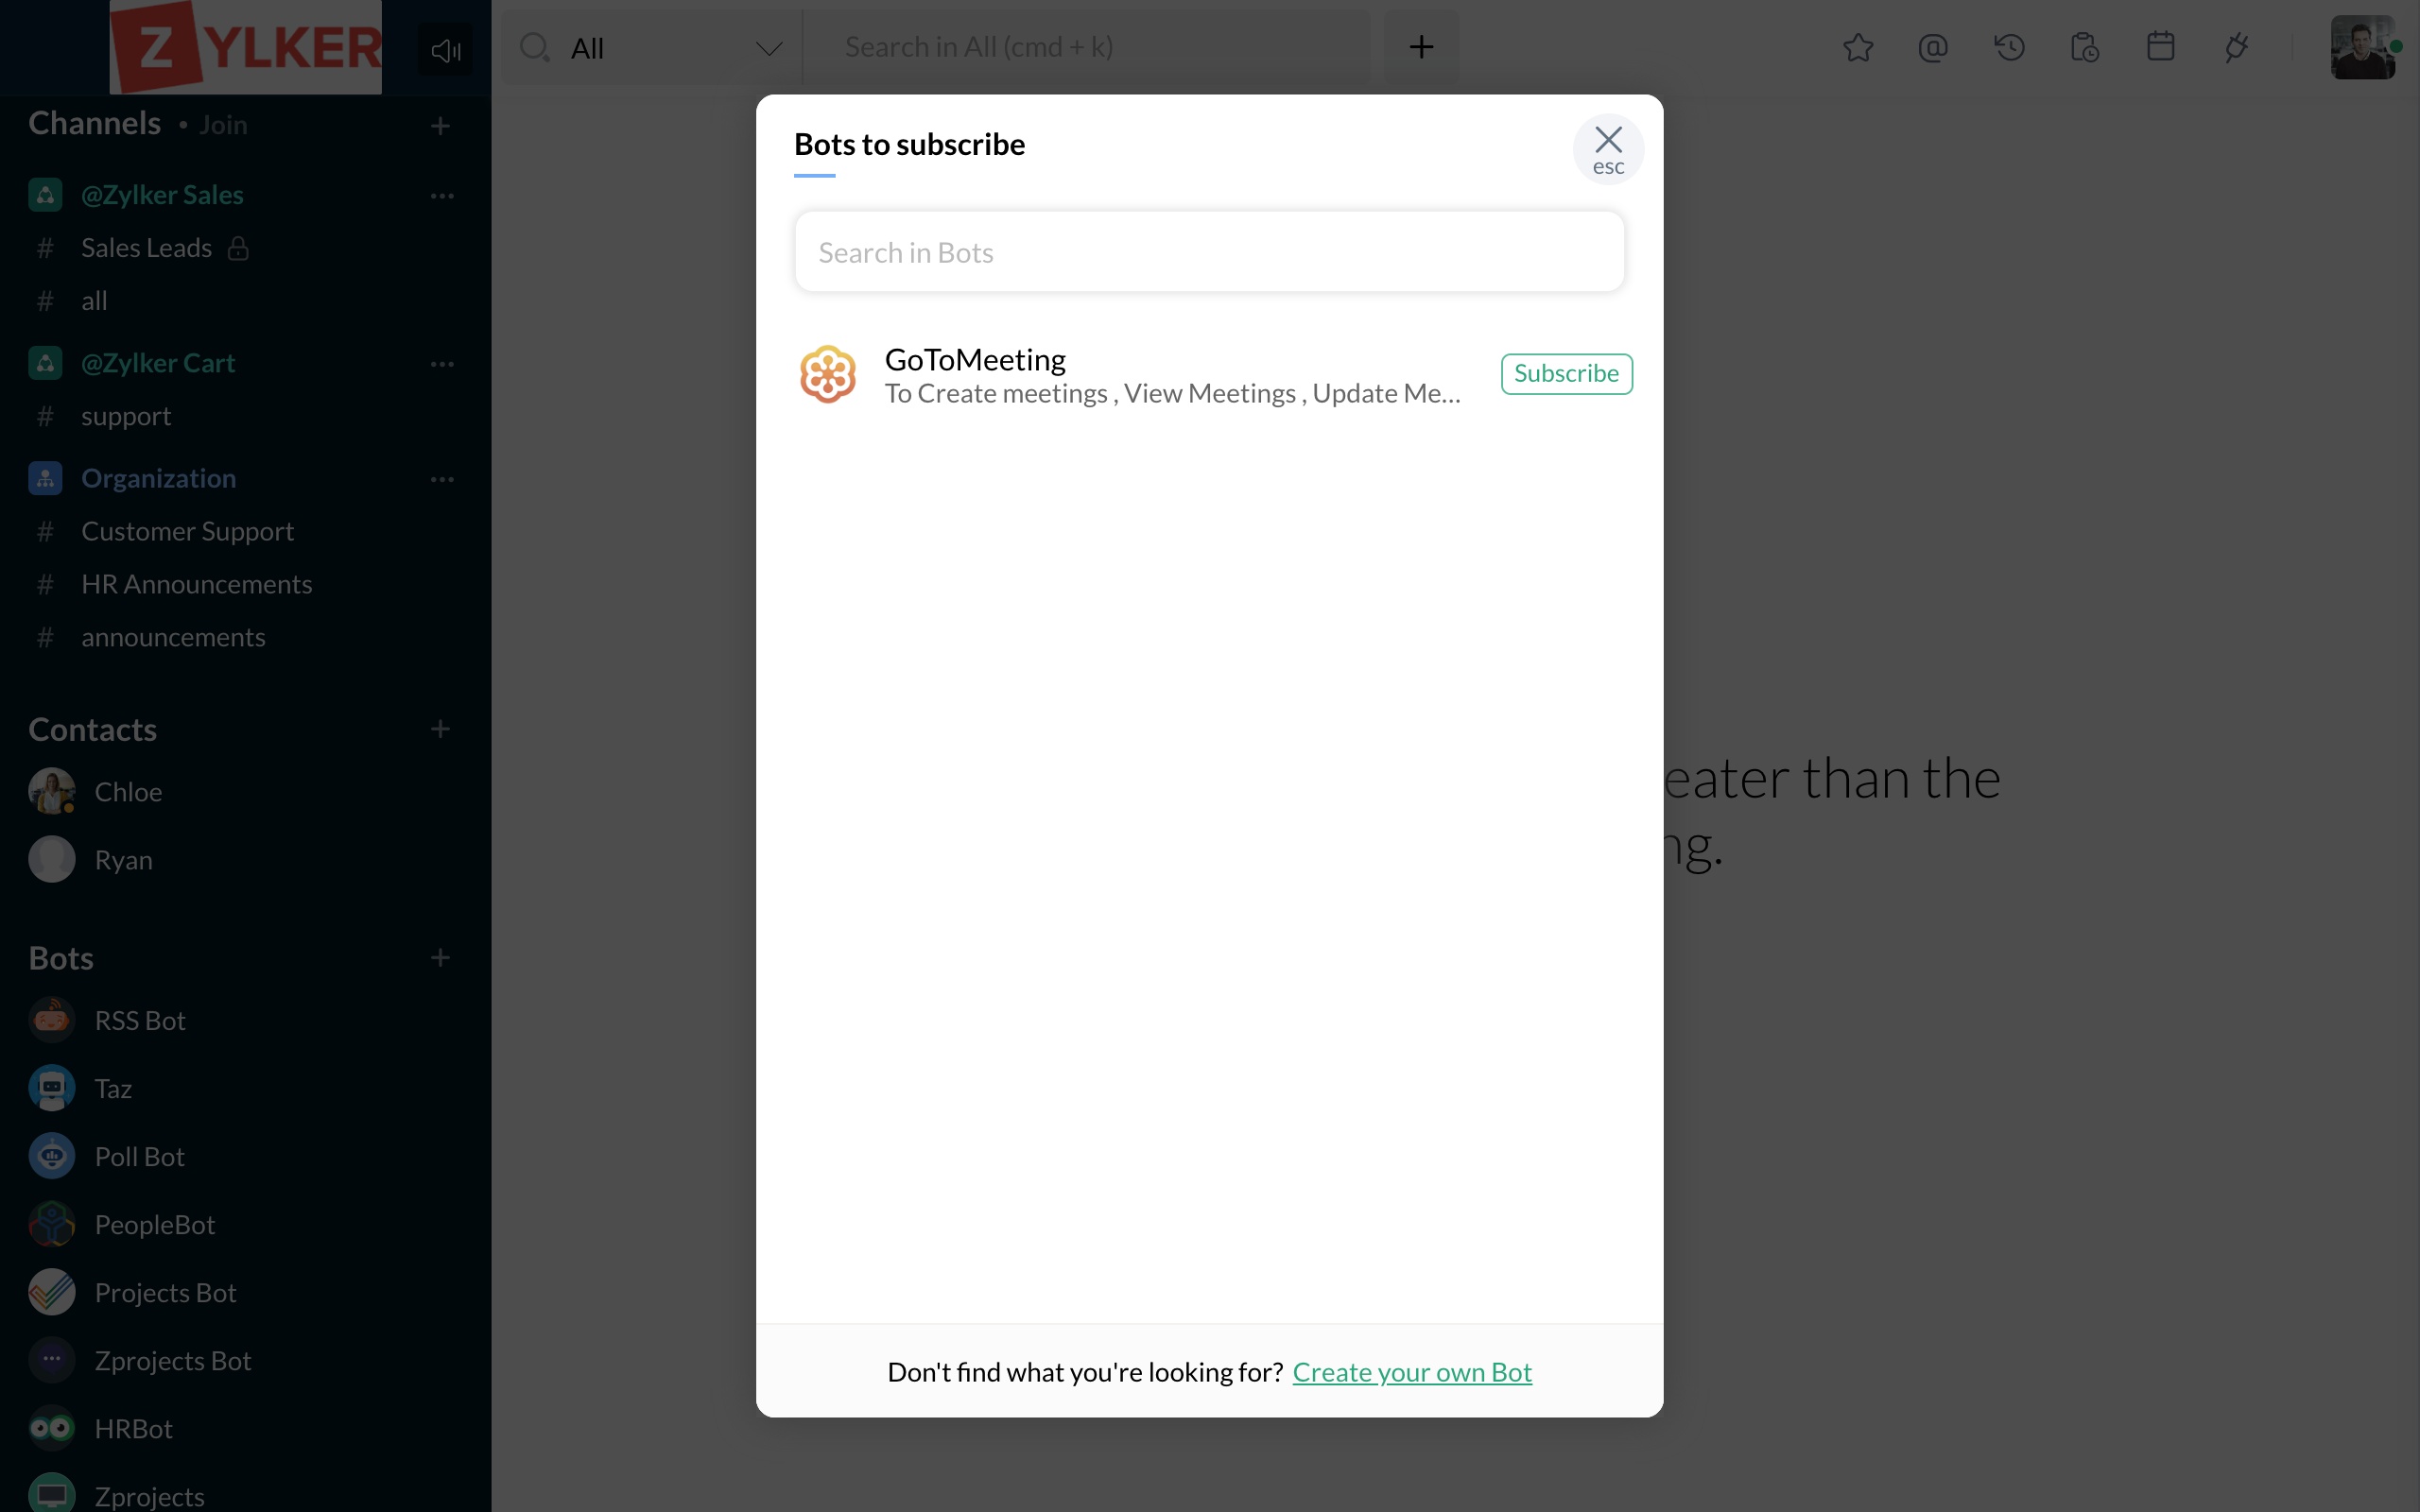Click the Contacts section heading
The image size is (2420, 1512).
point(92,730)
